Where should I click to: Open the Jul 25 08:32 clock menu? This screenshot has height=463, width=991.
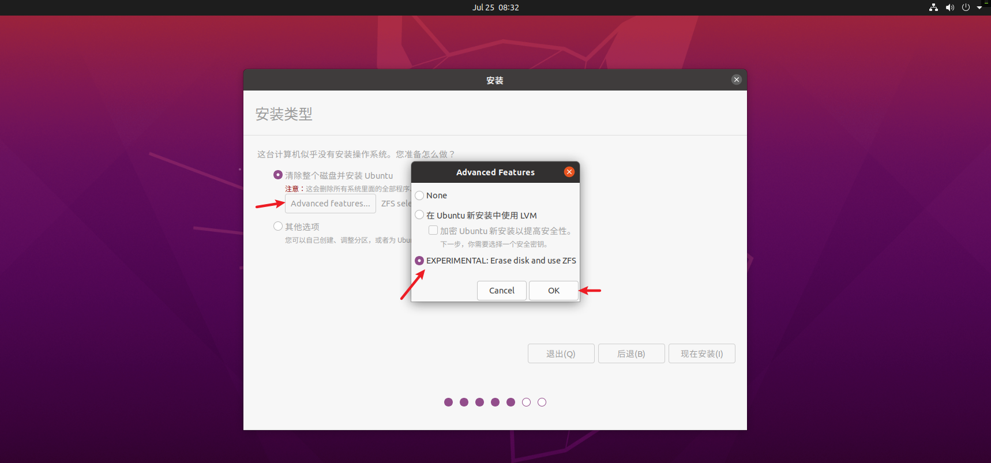click(496, 7)
